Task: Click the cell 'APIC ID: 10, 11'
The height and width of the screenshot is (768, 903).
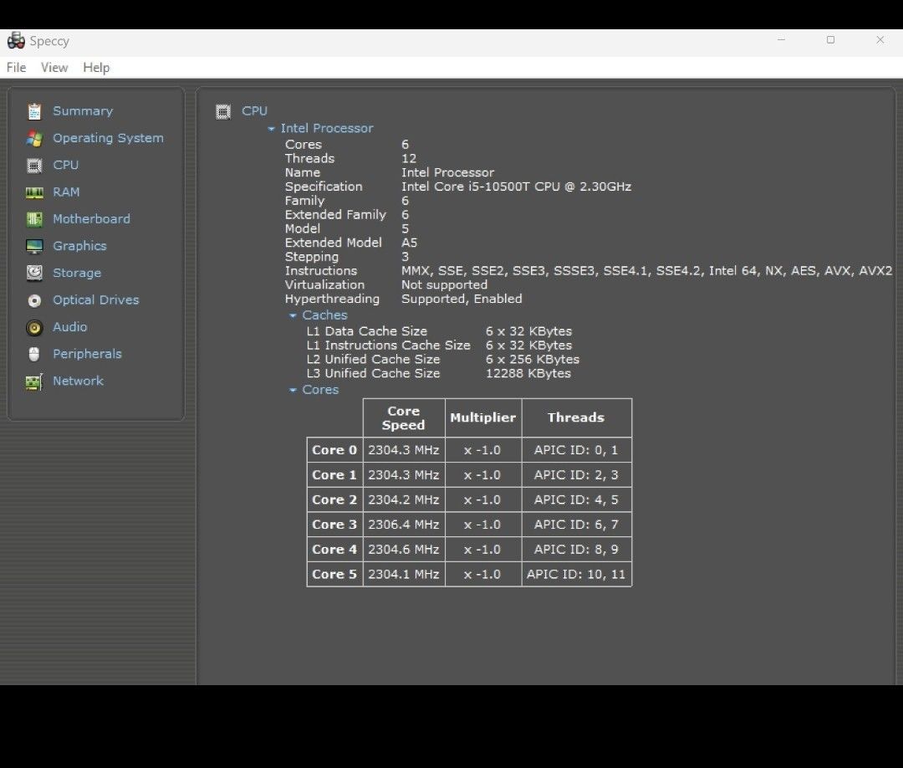Action: tap(576, 575)
